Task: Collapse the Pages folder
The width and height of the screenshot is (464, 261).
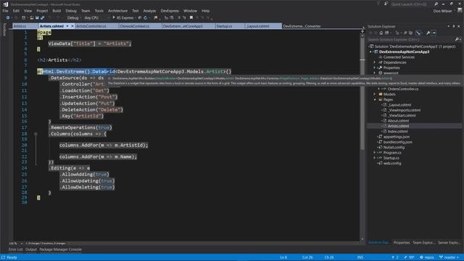Action: click(x=375, y=99)
